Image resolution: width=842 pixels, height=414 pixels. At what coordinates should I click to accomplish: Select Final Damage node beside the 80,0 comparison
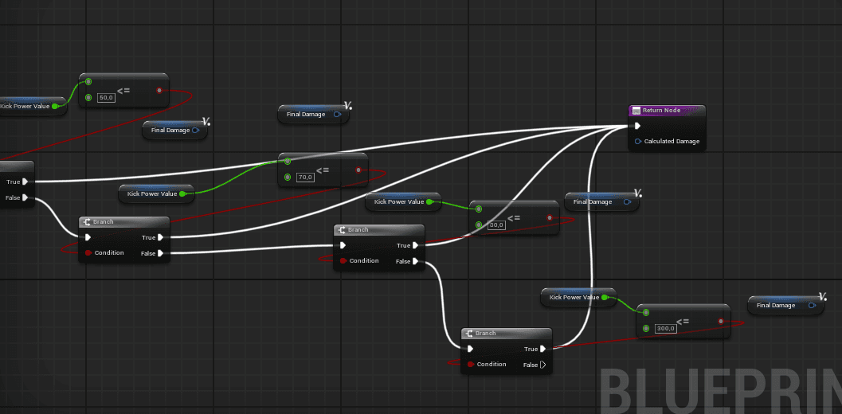(601, 202)
